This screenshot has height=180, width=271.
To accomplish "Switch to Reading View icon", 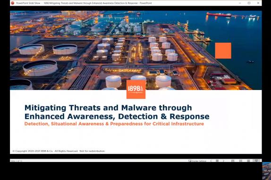I will 248,161.
